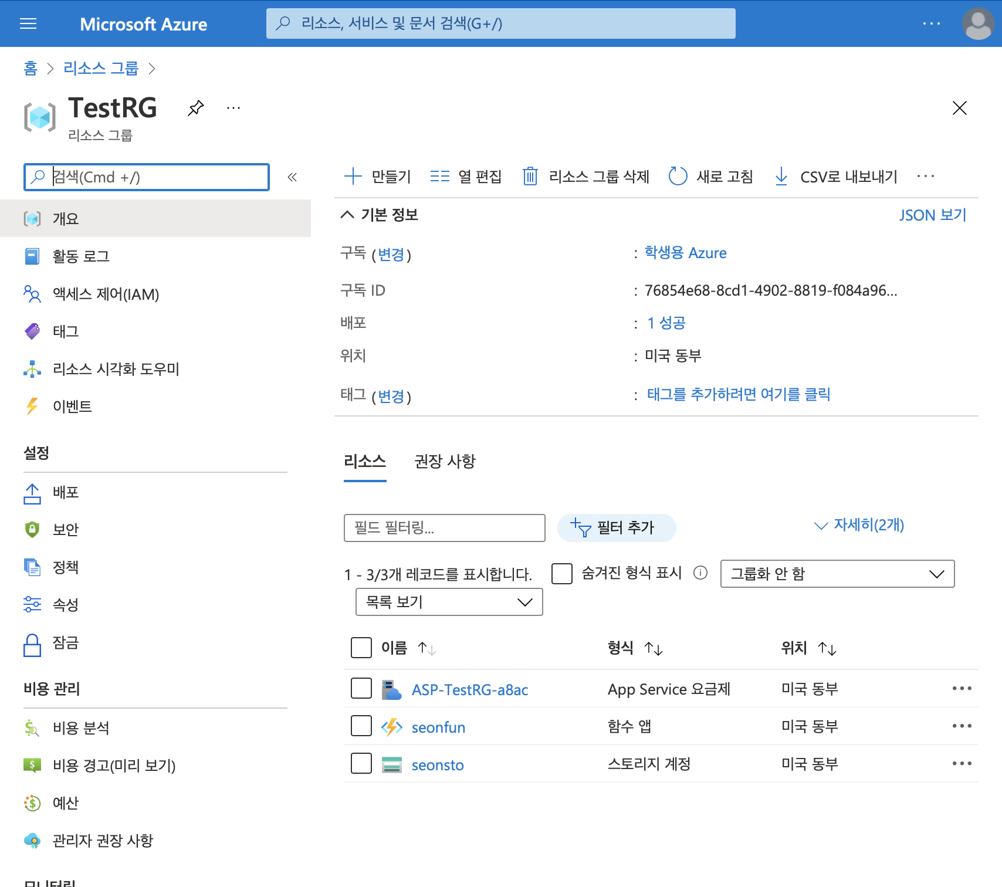Click the seonsto storage account icon

tap(391, 765)
